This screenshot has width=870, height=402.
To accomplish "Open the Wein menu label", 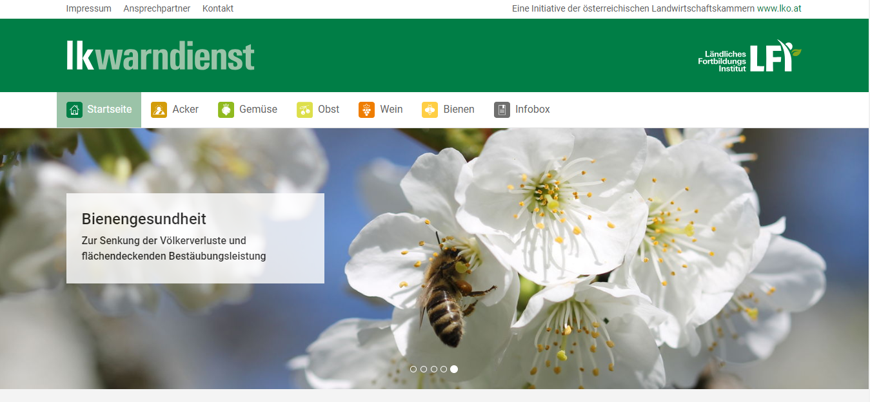I will point(391,110).
